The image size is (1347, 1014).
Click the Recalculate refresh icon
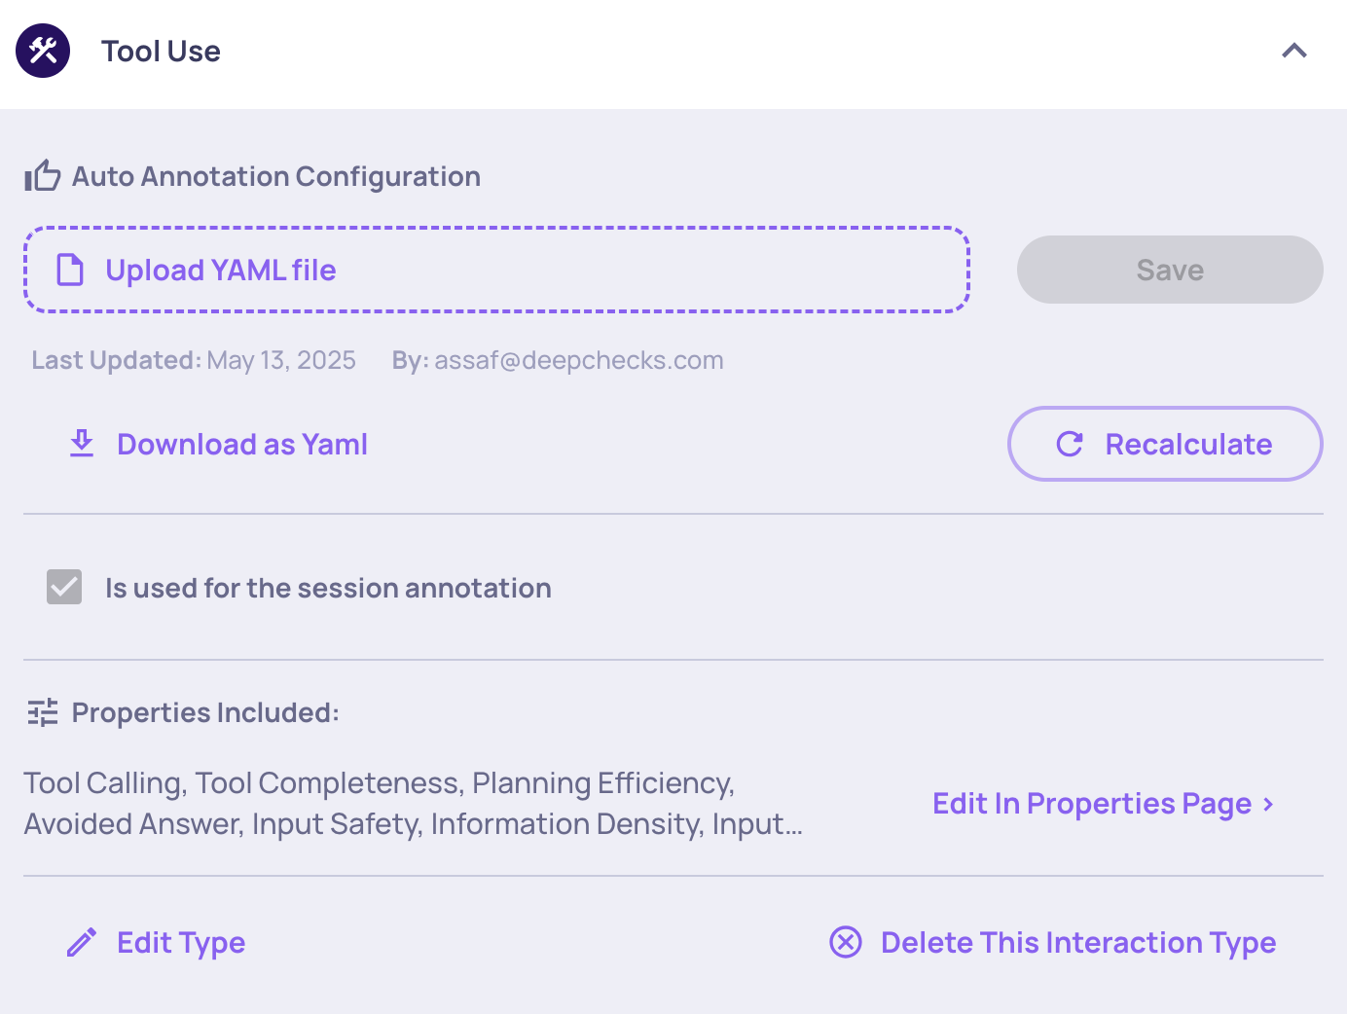coord(1070,444)
